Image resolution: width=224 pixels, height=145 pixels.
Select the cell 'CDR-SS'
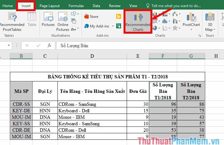(x=21, y=104)
